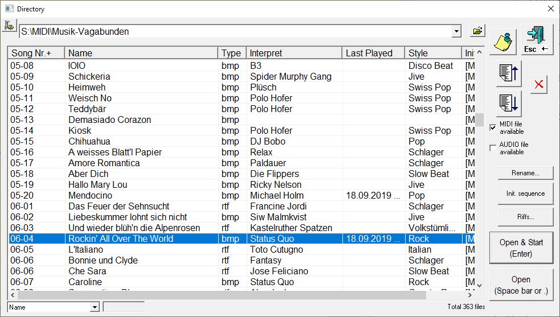Sort by Type column header
The image size is (560, 317).
(232, 53)
